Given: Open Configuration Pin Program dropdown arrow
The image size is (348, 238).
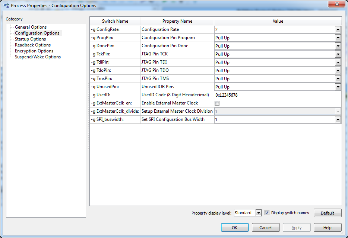Looking at the screenshot, I should [x=338, y=38].
